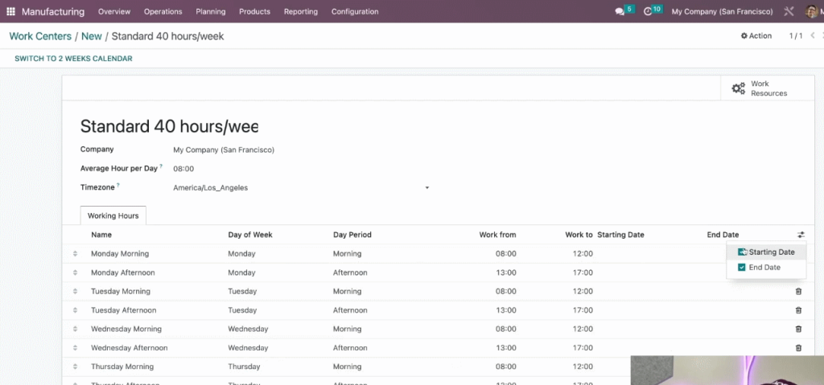
Task: Click the user avatar picture
Action: (x=811, y=11)
